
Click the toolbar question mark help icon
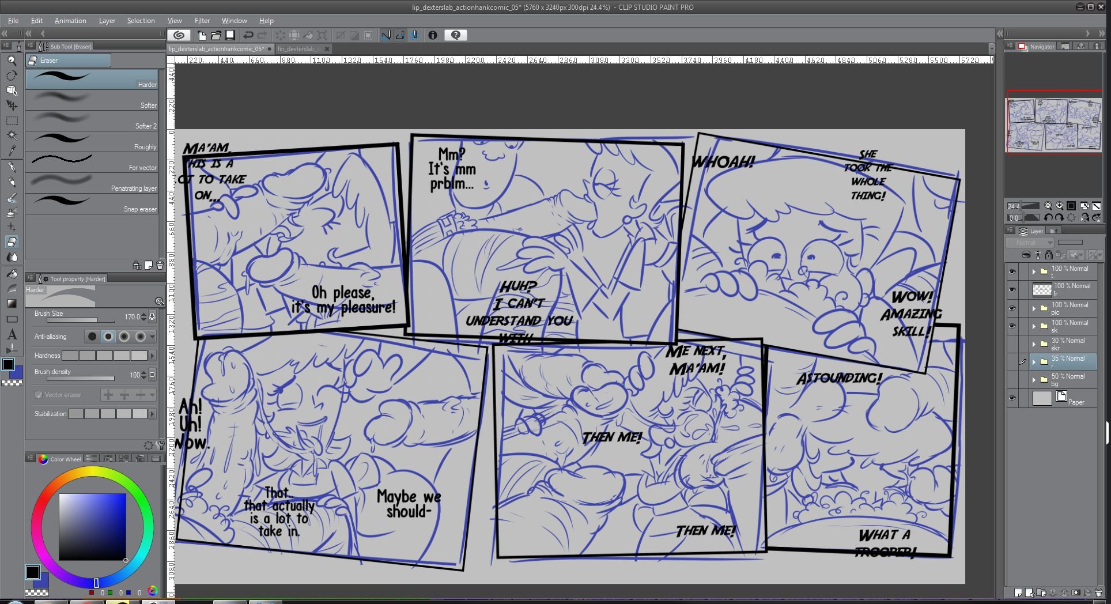(x=455, y=35)
